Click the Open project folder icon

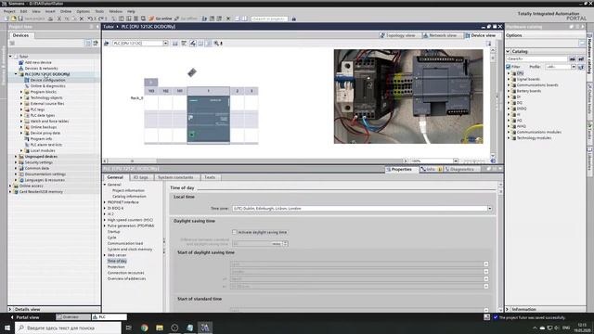[14, 19]
